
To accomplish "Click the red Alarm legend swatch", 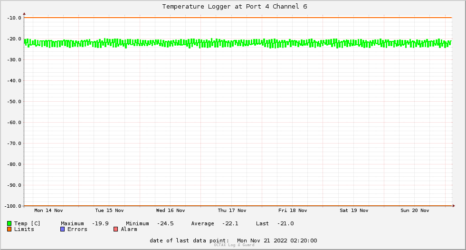I will pos(115,229).
